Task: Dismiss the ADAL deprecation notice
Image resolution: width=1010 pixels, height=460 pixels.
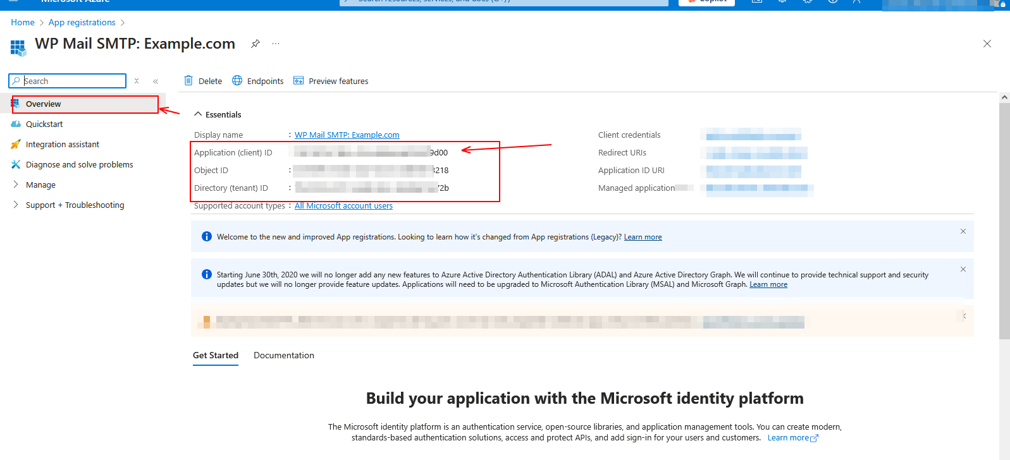Action: pyautogui.click(x=963, y=269)
